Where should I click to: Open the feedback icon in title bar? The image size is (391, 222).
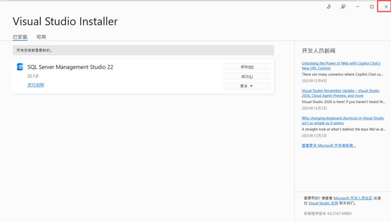(x=343, y=7)
